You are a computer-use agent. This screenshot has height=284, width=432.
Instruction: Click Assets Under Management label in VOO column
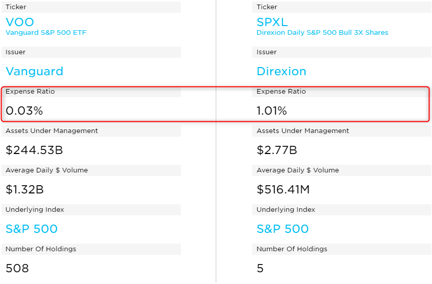[52, 130]
